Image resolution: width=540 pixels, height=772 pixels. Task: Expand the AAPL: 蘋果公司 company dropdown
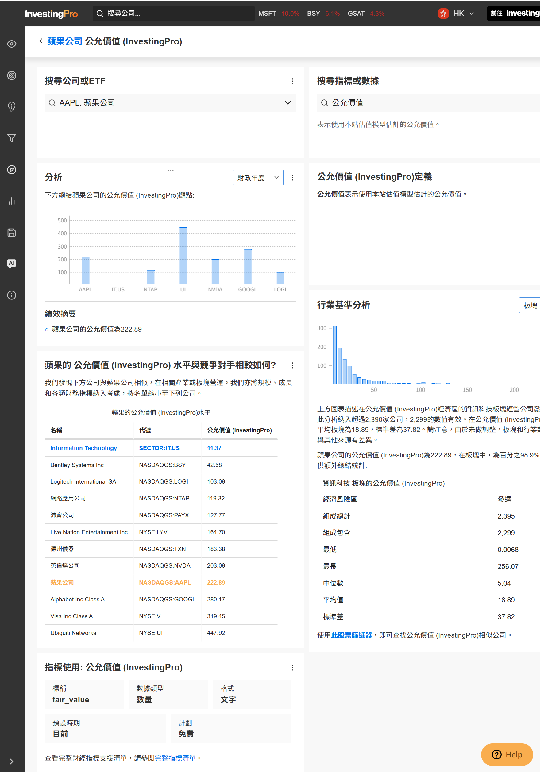[288, 103]
